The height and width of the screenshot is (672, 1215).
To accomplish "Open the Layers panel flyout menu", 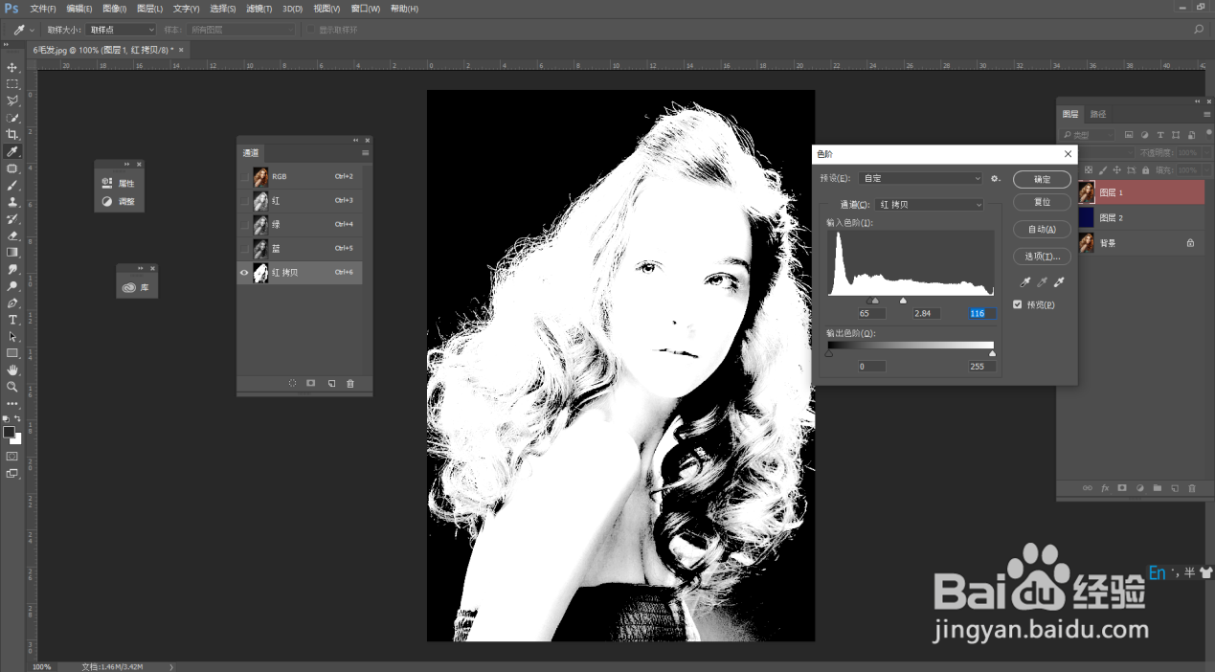I will [x=1206, y=114].
